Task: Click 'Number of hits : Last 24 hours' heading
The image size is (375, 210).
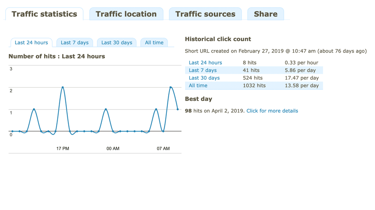Action: point(57,57)
